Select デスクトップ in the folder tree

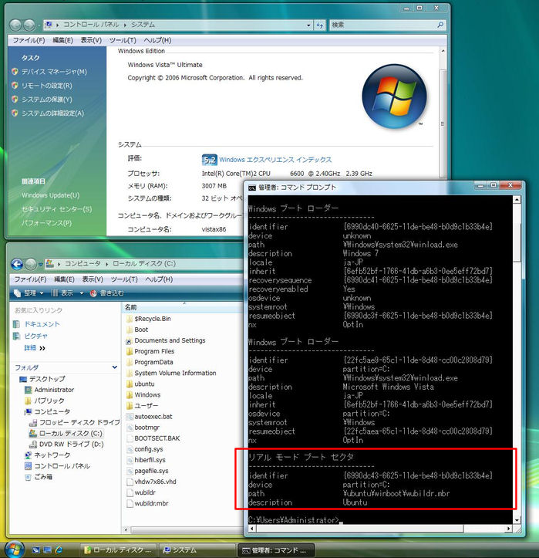(x=47, y=379)
